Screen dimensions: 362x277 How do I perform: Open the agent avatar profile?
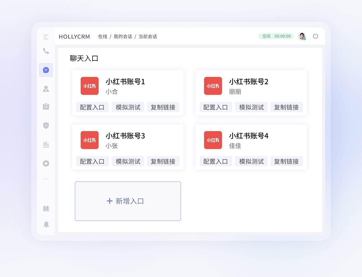pyautogui.click(x=302, y=36)
